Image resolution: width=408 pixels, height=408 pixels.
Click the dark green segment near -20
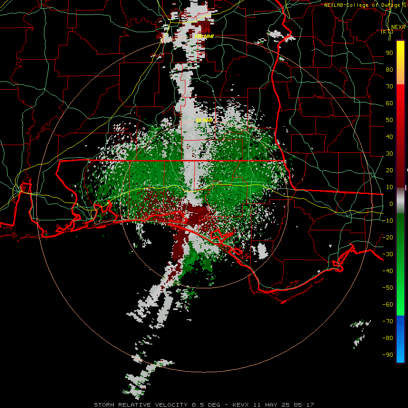coord(400,234)
